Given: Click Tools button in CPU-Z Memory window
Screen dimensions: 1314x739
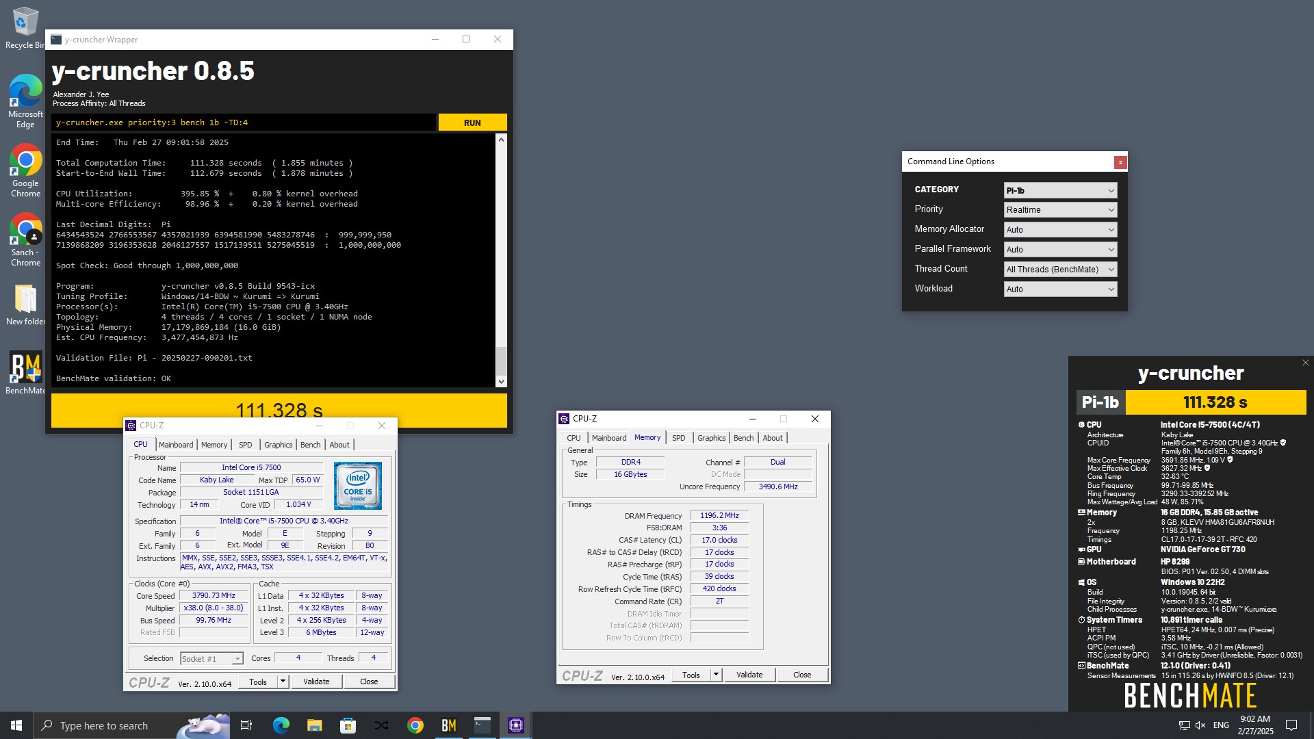Looking at the screenshot, I should [x=691, y=675].
